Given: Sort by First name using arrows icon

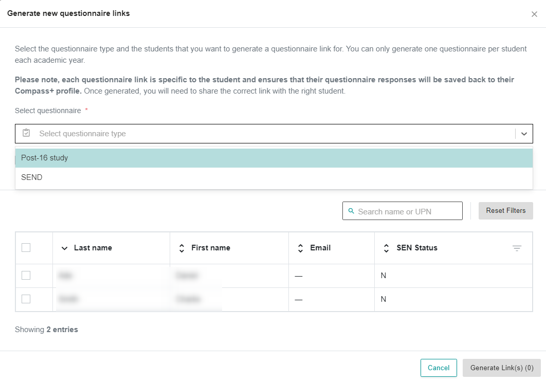Looking at the screenshot, I should [x=181, y=248].
